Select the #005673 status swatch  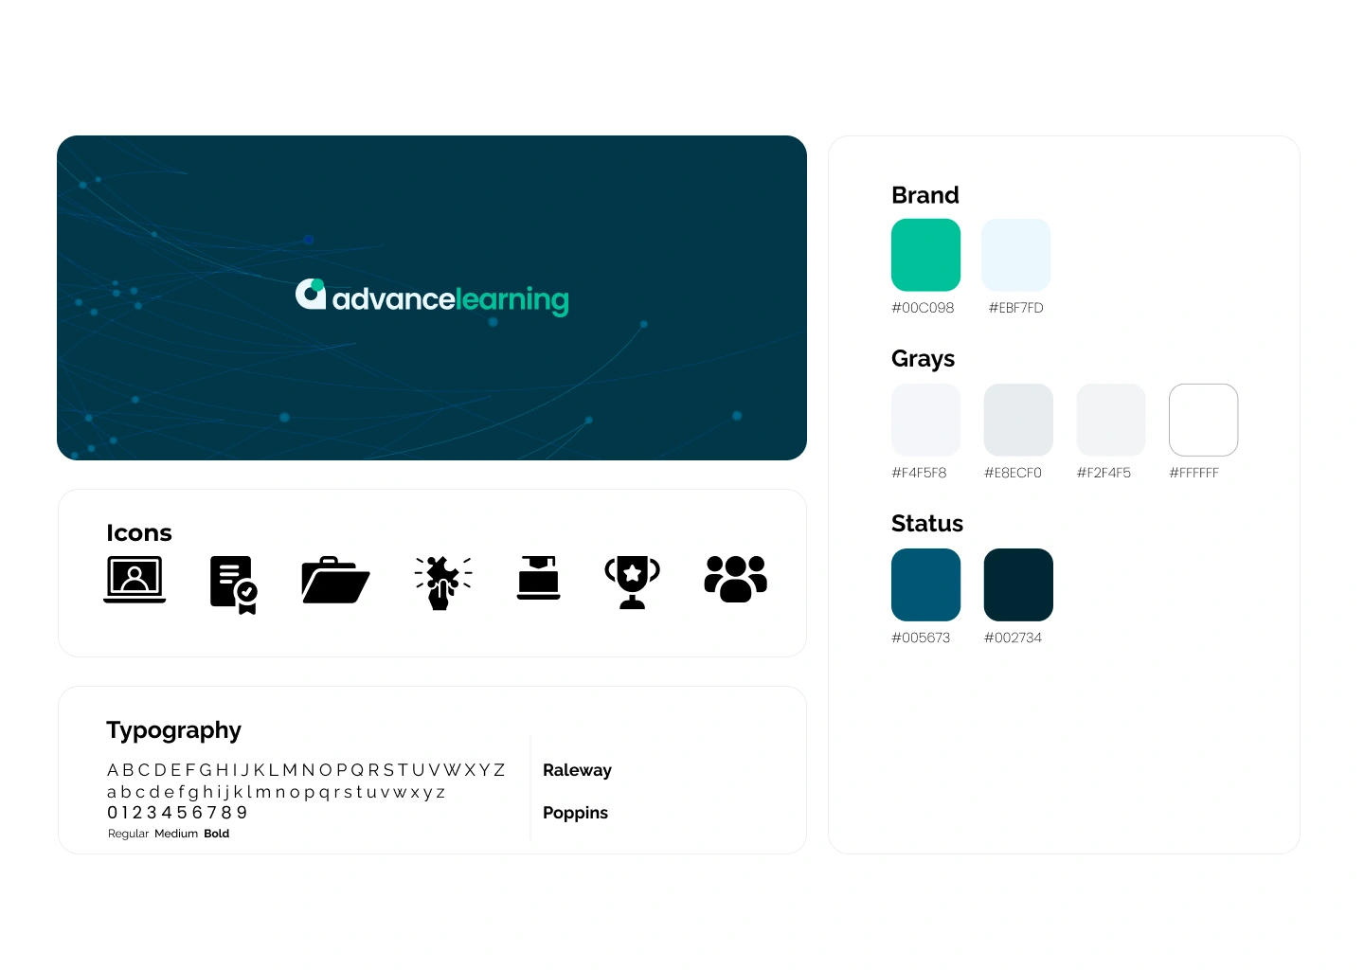(x=925, y=584)
